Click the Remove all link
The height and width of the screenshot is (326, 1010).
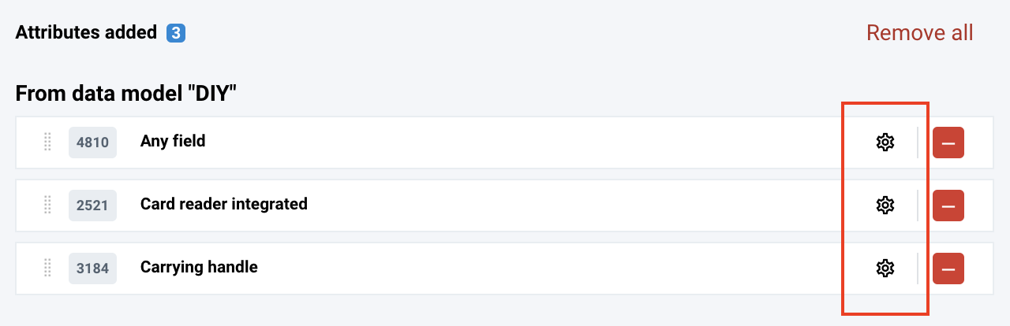[919, 33]
